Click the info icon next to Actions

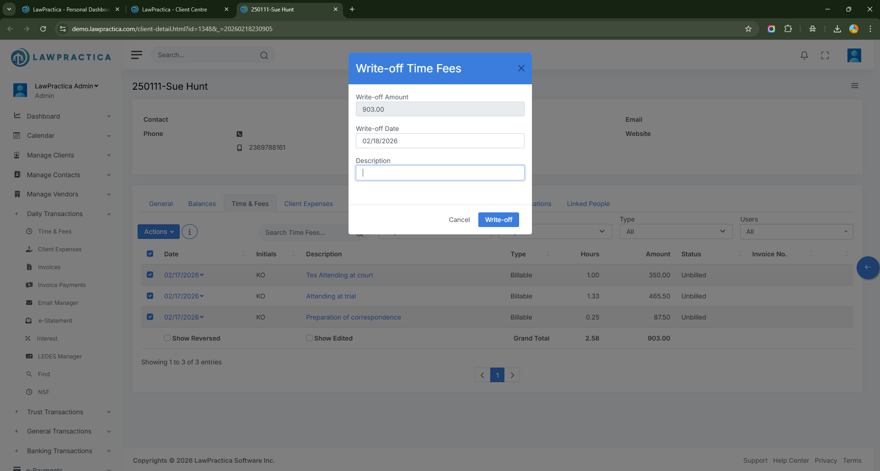point(189,232)
